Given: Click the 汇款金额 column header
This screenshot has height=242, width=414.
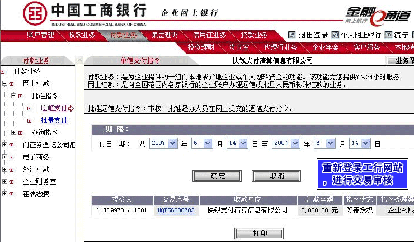Looking at the screenshot, I should pos(320,200).
